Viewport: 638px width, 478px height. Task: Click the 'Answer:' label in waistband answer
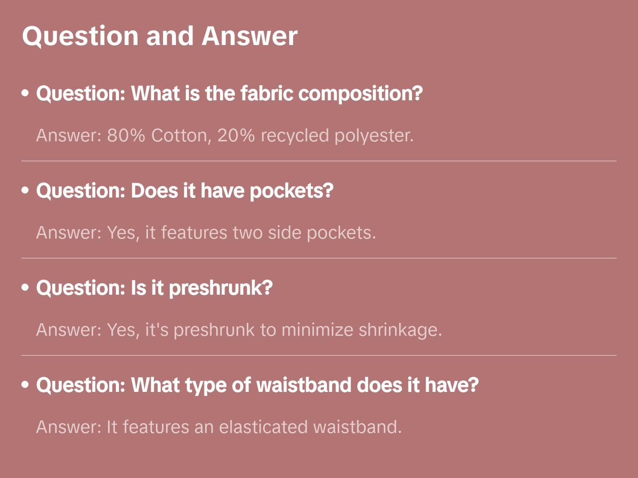click(x=69, y=427)
